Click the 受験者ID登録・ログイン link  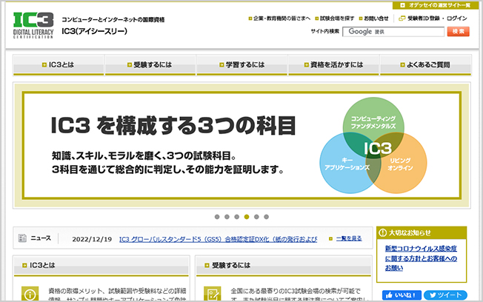pos(437,19)
